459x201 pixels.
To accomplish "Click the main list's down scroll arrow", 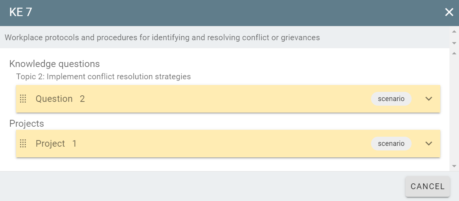I will [454, 166].
